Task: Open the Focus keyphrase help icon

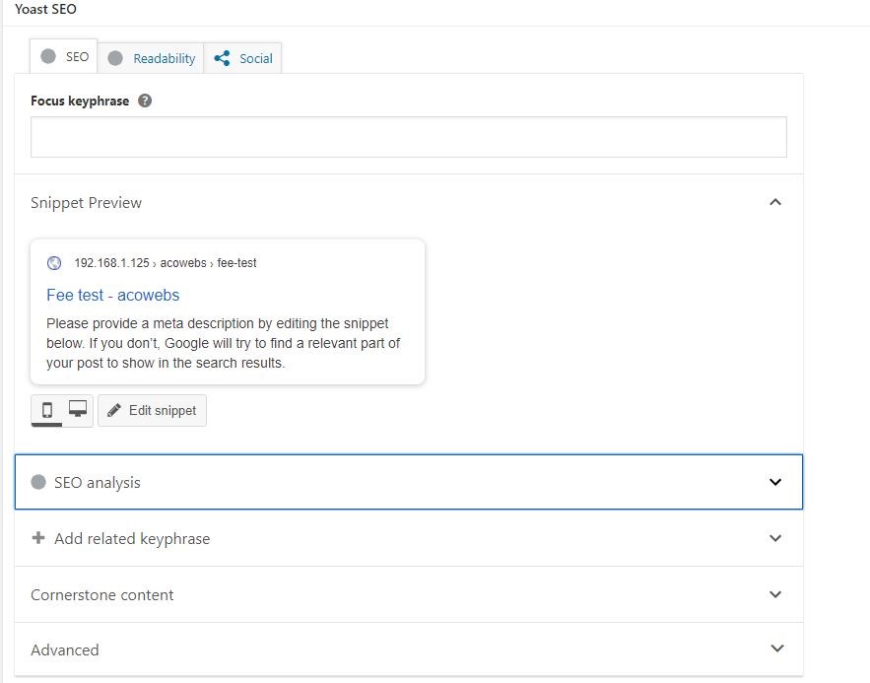Action: (x=145, y=101)
